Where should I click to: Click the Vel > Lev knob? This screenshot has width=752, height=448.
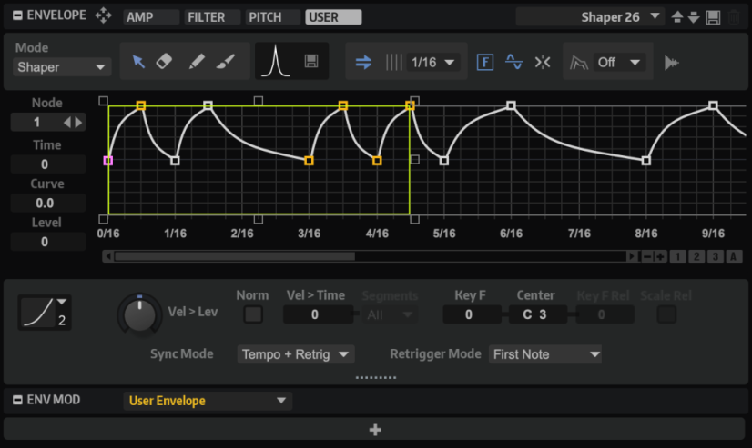(139, 314)
